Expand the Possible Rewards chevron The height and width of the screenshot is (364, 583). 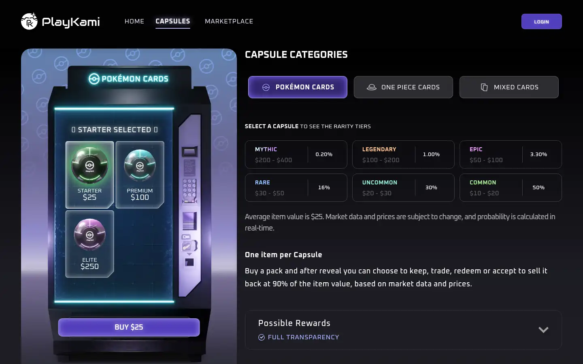pyautogui.click(x=543, y=330)
